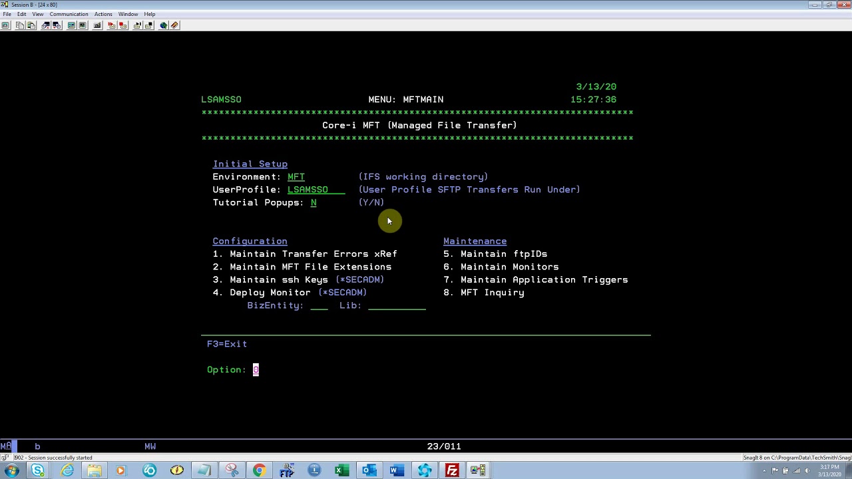
Task: Click the BizEntity input field
Action: tap(319, 305)
